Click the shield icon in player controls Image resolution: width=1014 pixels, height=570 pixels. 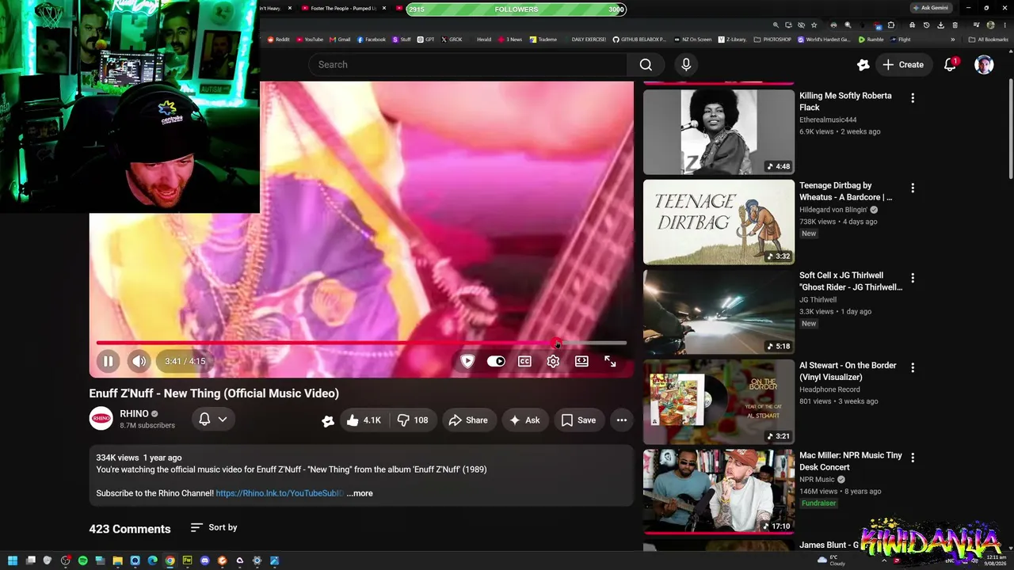pos(467,362)
